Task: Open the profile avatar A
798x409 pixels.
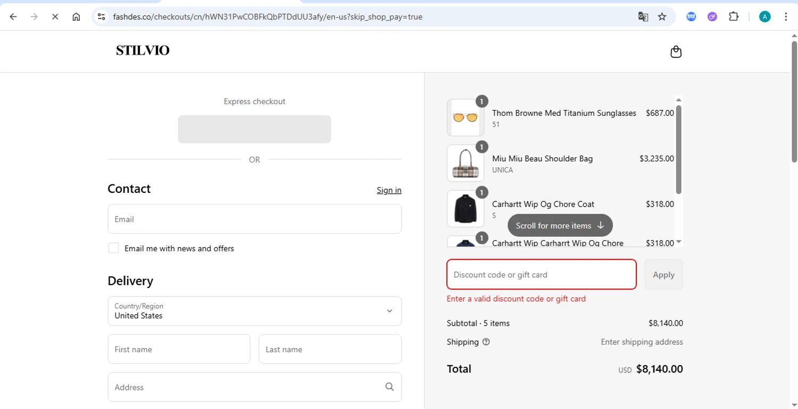Action: click(764, 16)
